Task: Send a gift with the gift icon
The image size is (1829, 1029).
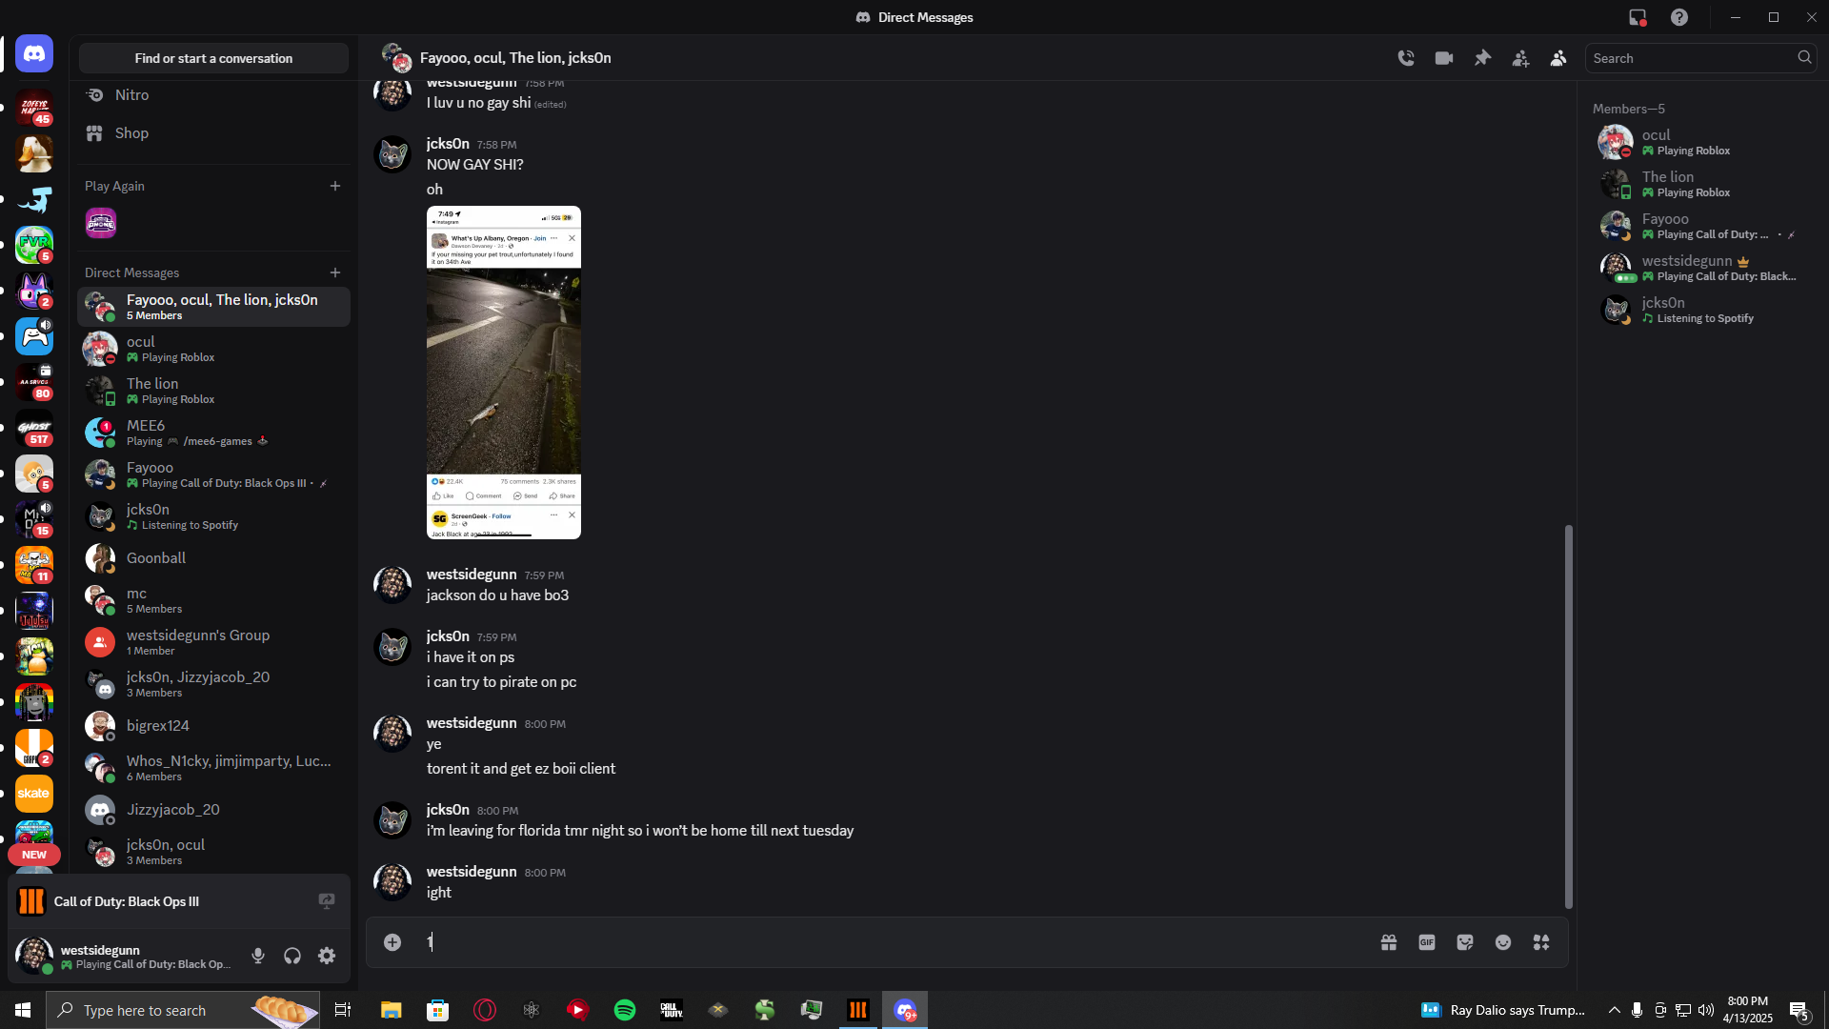Action: point(1389,942)
